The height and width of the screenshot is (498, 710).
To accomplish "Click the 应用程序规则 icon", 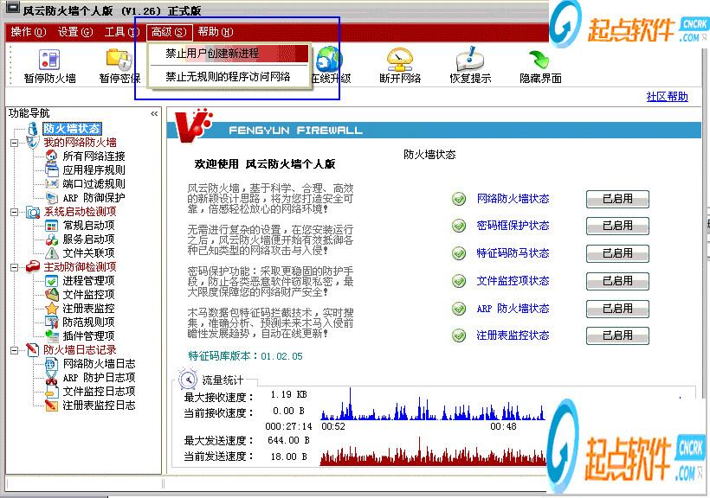I will click(52, 170).
